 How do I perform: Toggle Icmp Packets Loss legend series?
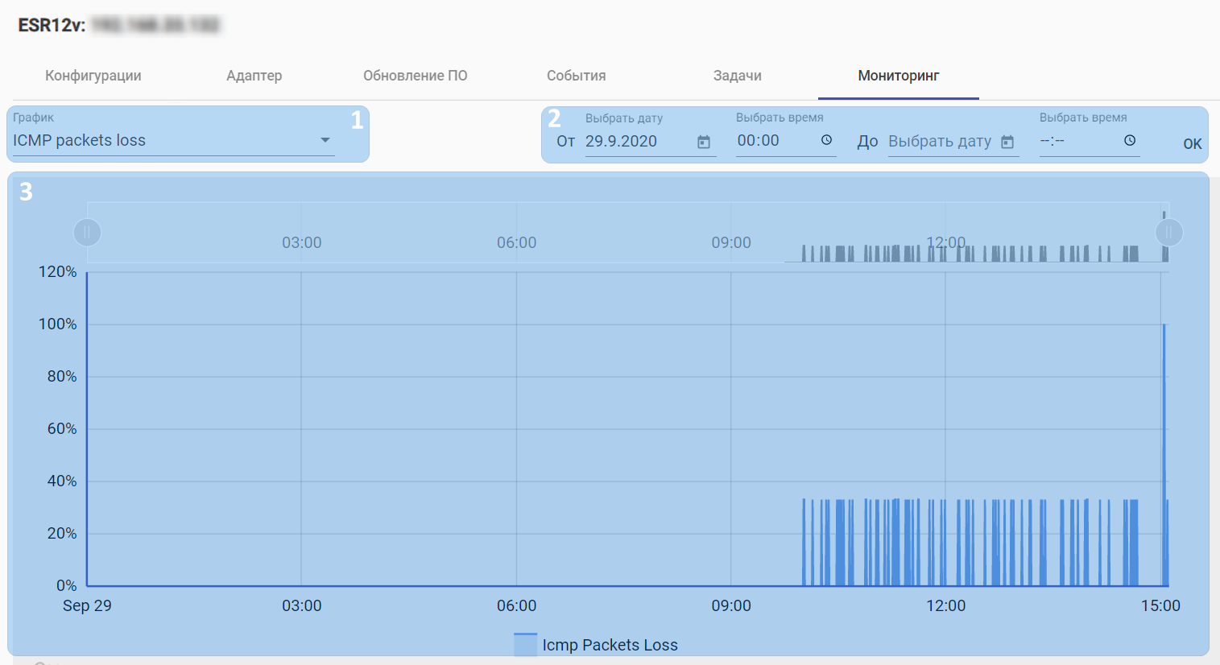click(596, 645)
